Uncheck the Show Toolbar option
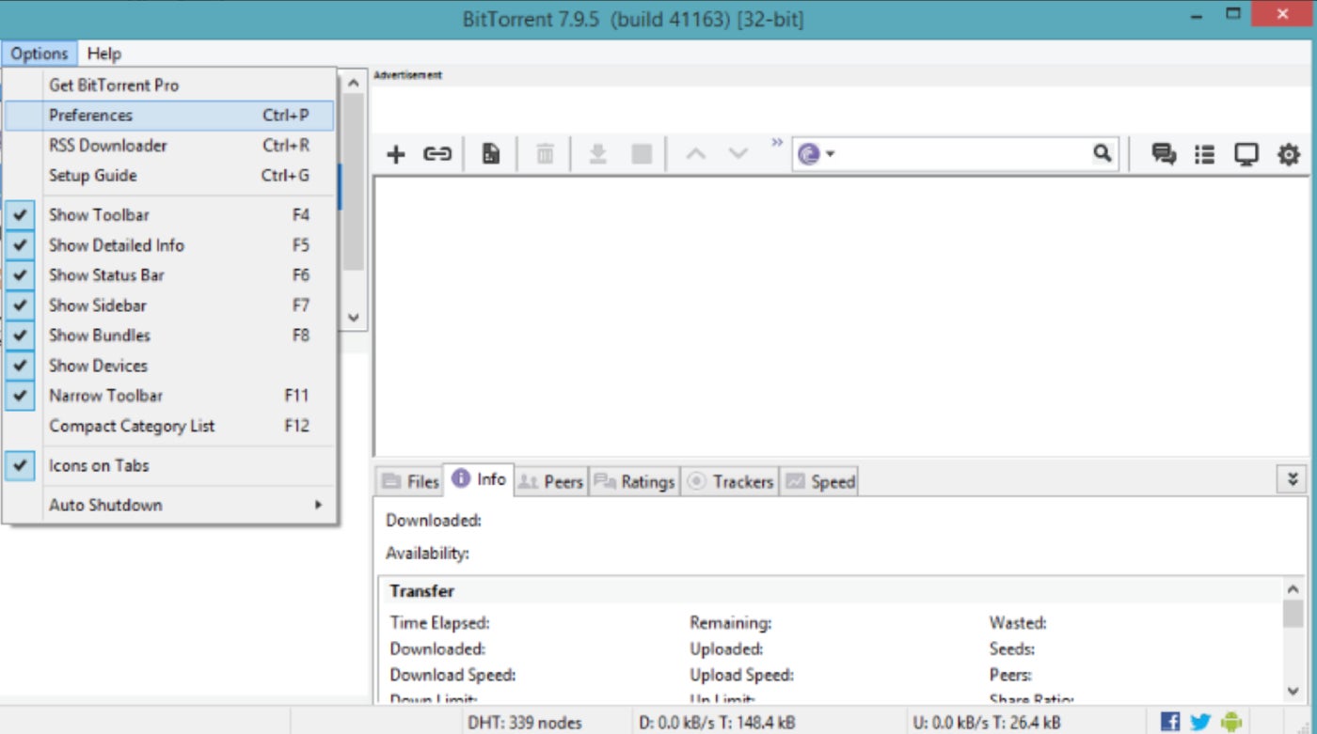This screenshot has height=734, width=1317. (x=99, y=215)
